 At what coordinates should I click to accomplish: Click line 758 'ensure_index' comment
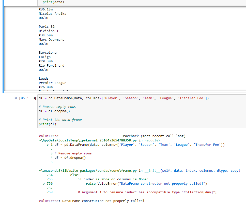click(132, 192)
